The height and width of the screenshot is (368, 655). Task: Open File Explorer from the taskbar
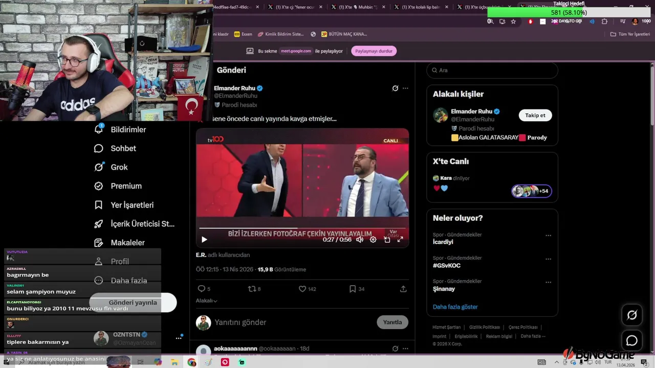(174, 362)
